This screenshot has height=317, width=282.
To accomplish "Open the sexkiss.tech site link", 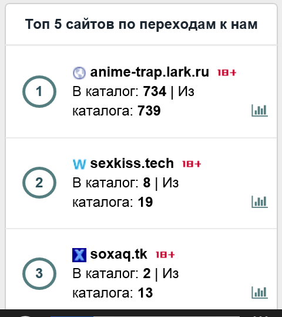I will tap(132, 163).
